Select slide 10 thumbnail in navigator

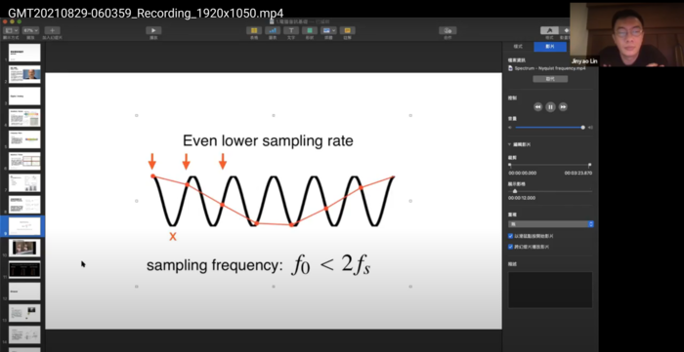pos(24,248)
